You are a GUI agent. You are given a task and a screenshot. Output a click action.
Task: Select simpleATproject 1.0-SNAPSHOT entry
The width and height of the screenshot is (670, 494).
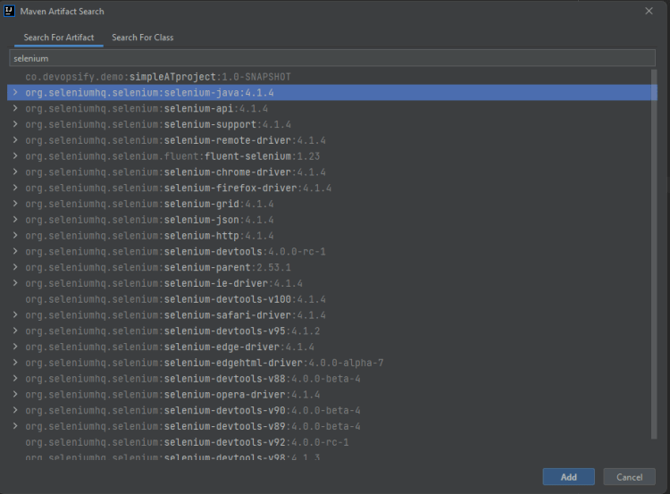coord(158,77)
